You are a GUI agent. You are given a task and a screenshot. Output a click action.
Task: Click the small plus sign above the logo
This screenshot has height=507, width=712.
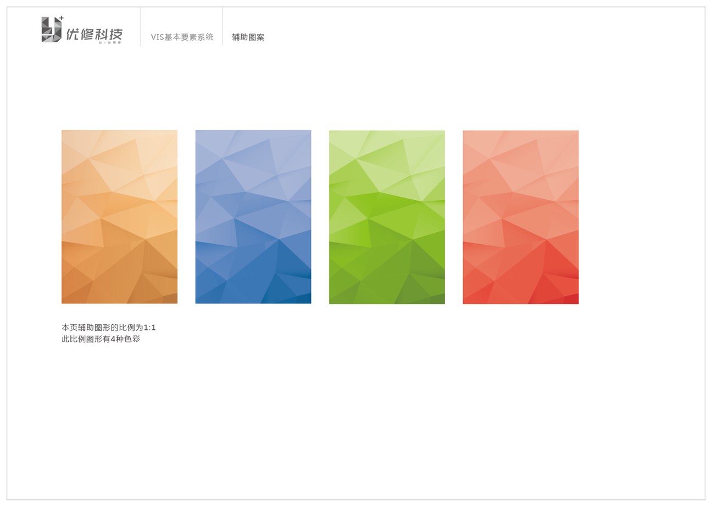tap(62, 18)
